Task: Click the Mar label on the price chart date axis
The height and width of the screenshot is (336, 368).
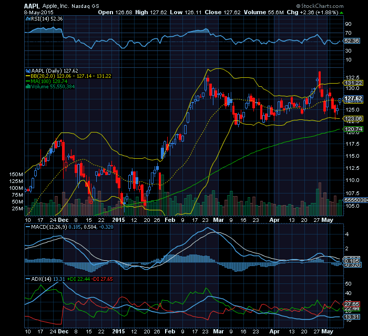Action: 218,220
